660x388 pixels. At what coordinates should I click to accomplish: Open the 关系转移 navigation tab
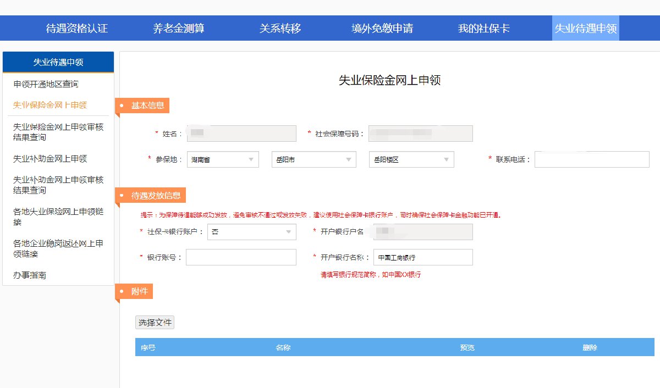(x=280, y=28)
